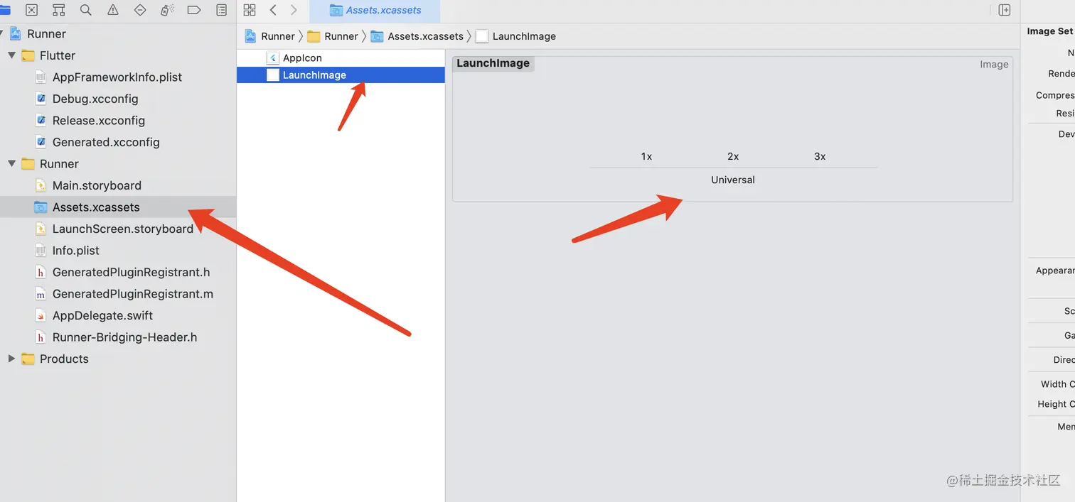Click the related items grid icon

250,10
